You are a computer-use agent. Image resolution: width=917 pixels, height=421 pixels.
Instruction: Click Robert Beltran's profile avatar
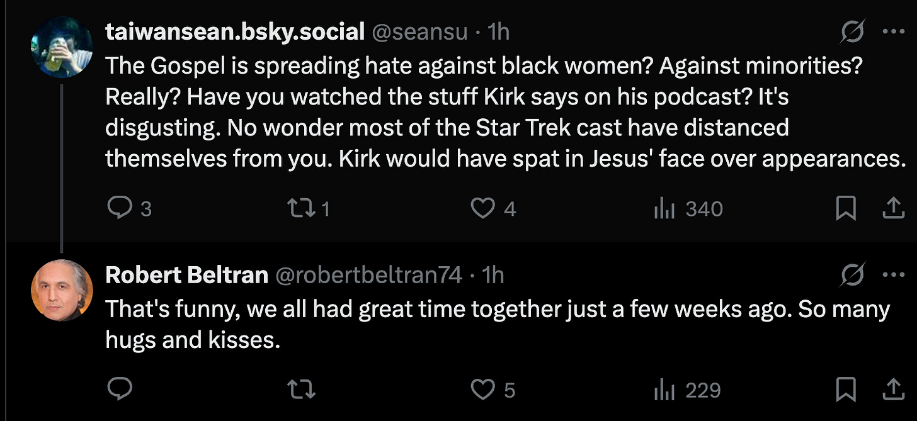62,290
